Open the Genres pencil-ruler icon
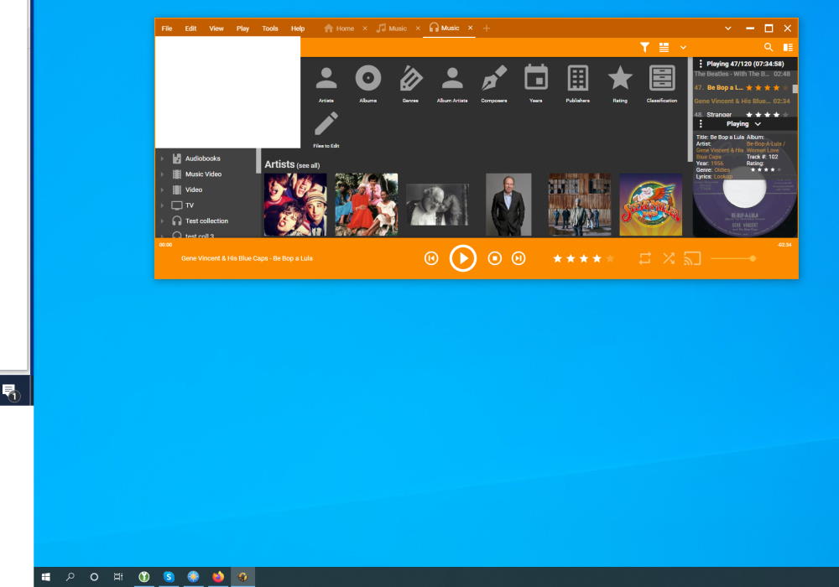The width and height of the screenshot is (839, 587). click(410, 79)
